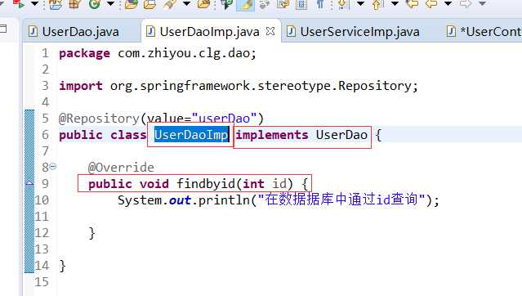The height and width of the screenshot is (296, 522).
Task: Click the Next Annotation down-arrow icon
Action: (x=343, y=4)
